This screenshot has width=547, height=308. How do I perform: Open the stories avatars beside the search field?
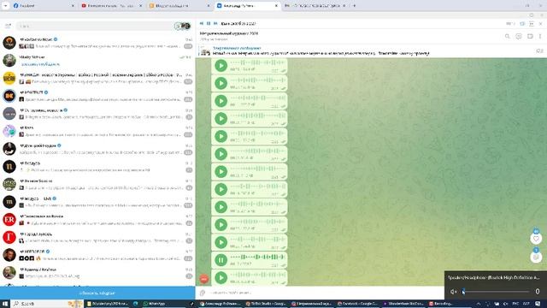tap(182, 26)
